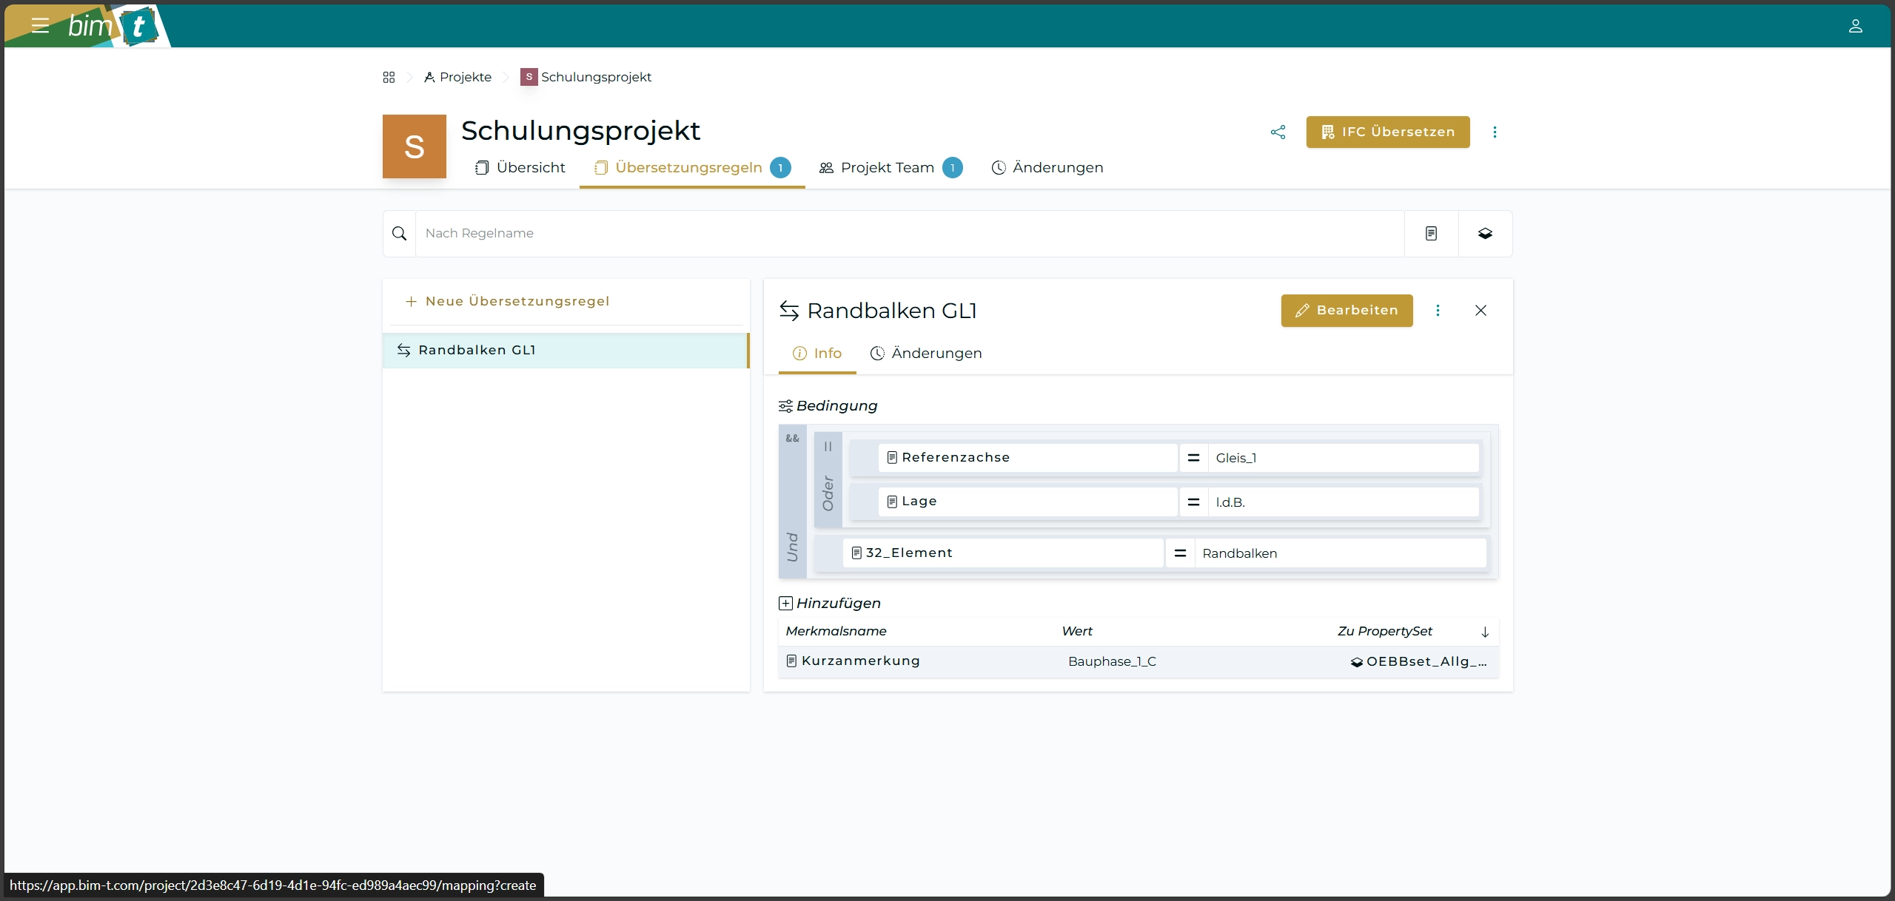Open the dashboard grid breadcrumb icon
1895x901 pixels.
click(x=389, y=77)
